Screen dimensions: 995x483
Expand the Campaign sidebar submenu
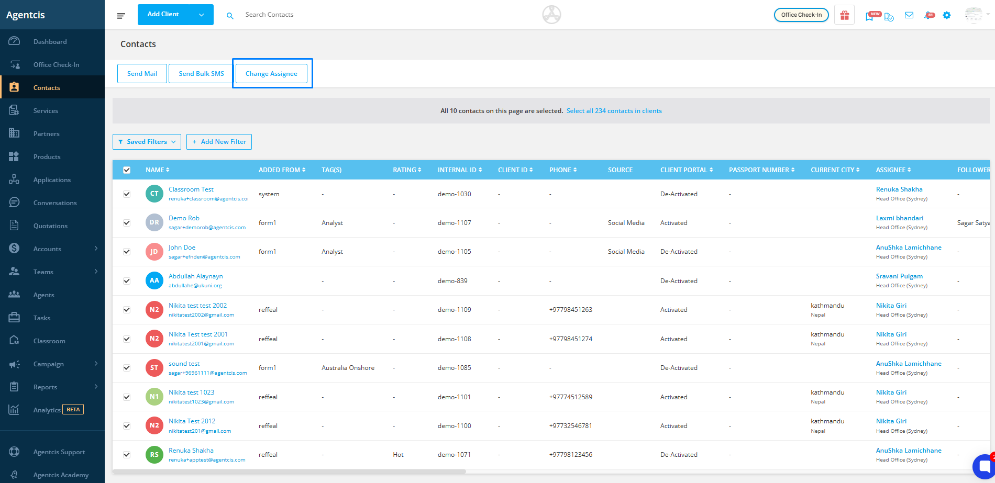(96, 364)
